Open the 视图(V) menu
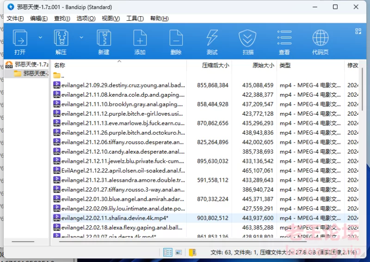370x262 pixels. click(111, 19)
